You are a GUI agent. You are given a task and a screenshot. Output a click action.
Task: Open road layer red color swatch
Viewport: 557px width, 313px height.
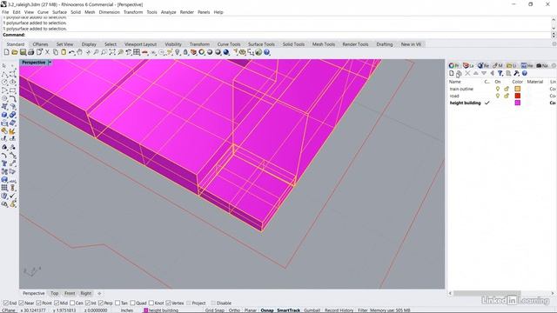(518, 96)
